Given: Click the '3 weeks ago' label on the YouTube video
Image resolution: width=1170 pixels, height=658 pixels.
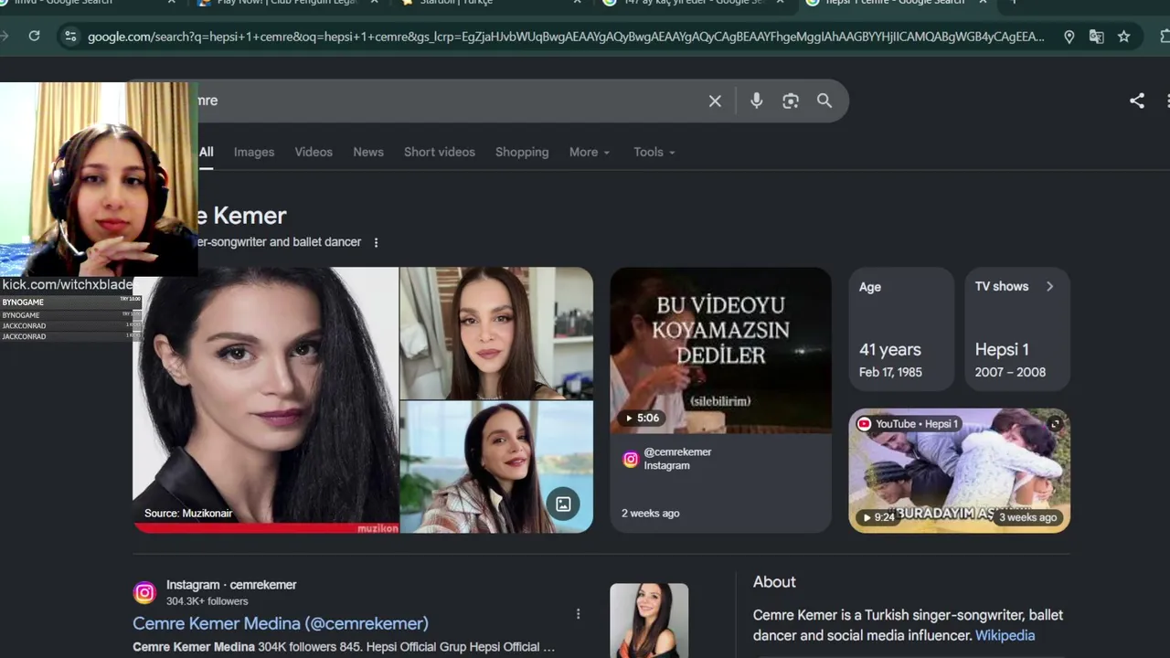Looking at the screenshot, I should [x=1027, y=517].
